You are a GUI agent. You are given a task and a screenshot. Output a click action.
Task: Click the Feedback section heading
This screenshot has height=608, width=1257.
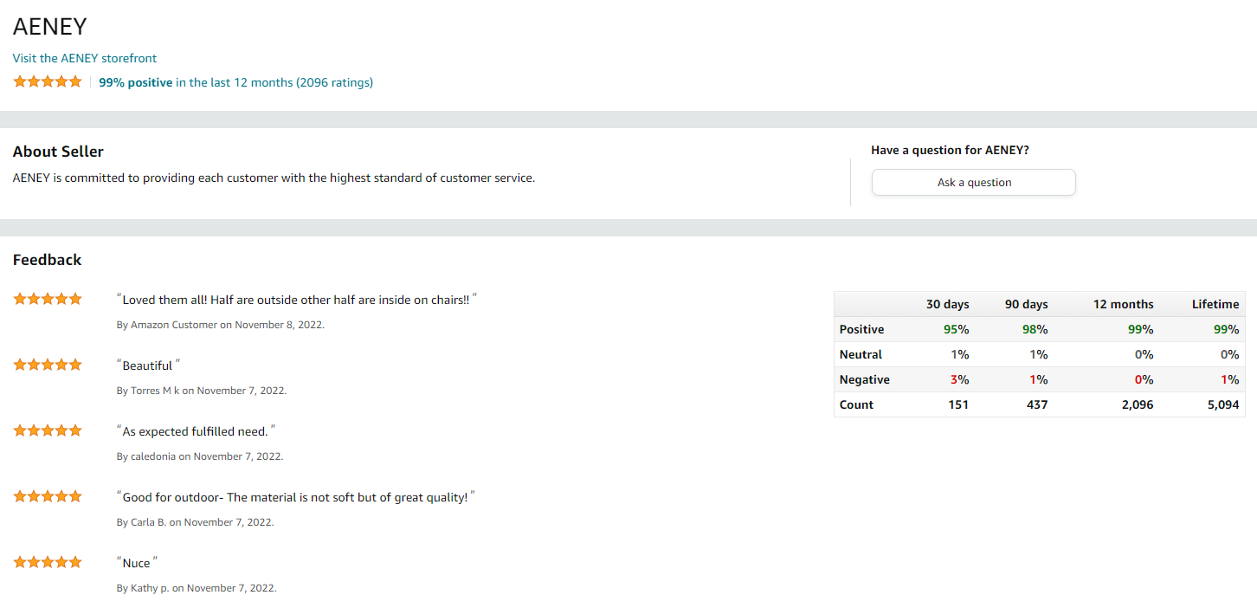click(x=47, y=260)
